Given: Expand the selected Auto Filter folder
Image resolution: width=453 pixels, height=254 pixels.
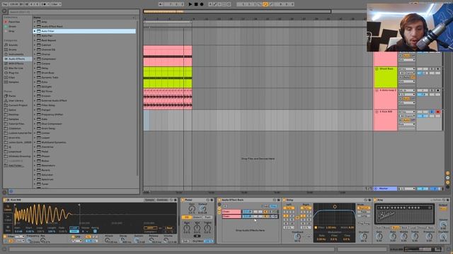Looking at the screenshot, I should click(x=35, y=31).
